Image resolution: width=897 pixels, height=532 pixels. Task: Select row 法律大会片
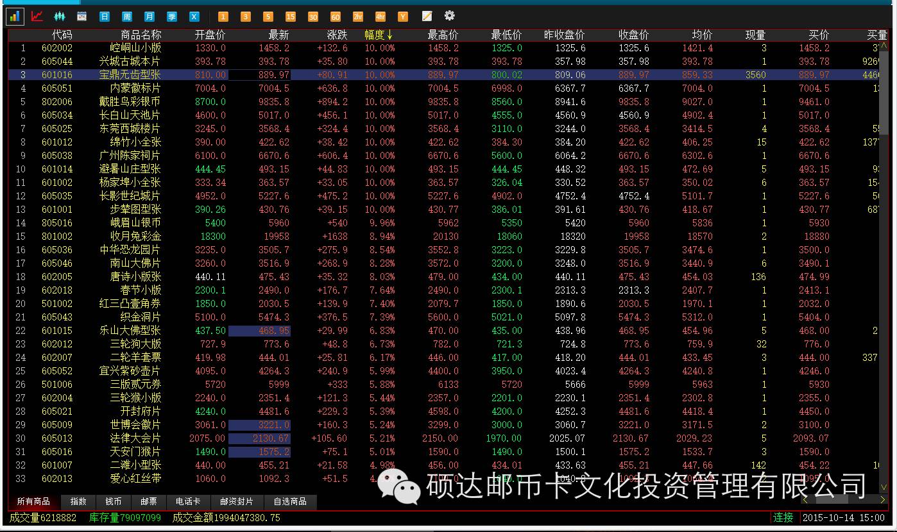point(443,438)
